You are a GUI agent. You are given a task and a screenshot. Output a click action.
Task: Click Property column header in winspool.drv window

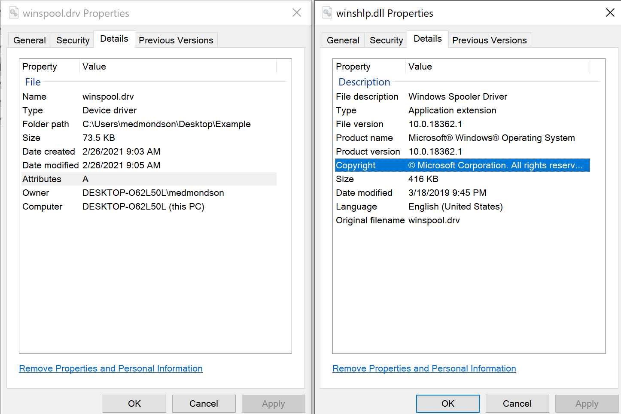click(x=50, y=67)
